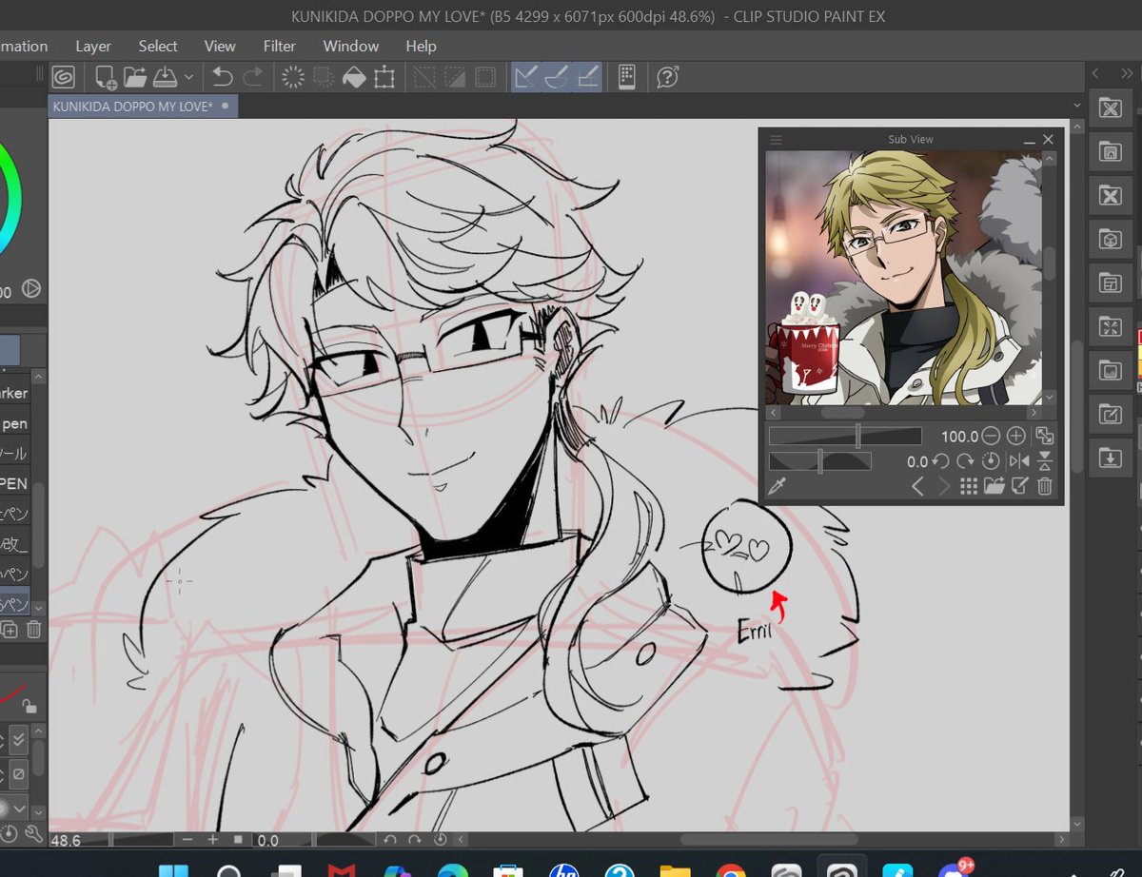Open Clip Studio Paint support icon
The height and width of the screenshot is (877, 1142).
[x=668, y=77]
